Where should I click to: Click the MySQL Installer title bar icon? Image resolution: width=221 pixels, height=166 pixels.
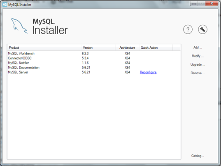pyautogui.click(x=5, y=5)
